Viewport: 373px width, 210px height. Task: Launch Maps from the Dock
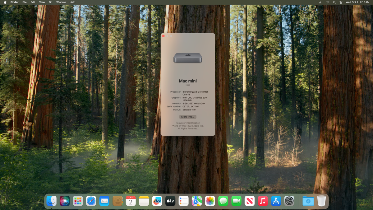tap(197, 201)
